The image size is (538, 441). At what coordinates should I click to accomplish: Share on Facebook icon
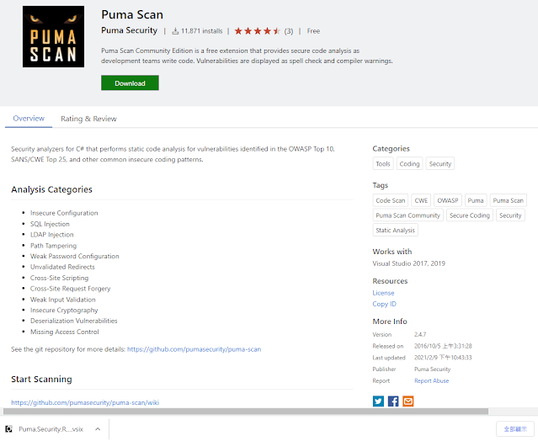pyautogui.click(x=393, y=401)
